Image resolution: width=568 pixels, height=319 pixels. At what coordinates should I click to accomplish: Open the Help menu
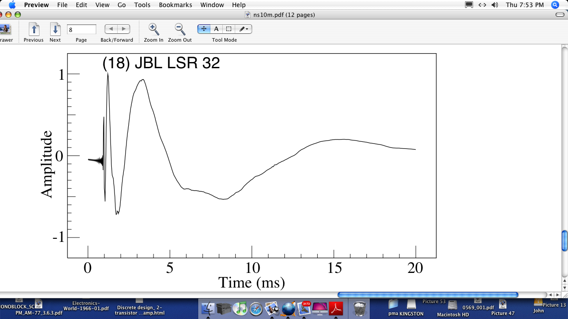tap(239, 5)
